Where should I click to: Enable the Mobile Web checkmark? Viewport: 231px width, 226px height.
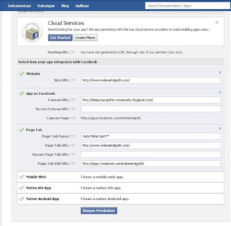[22, 177]
